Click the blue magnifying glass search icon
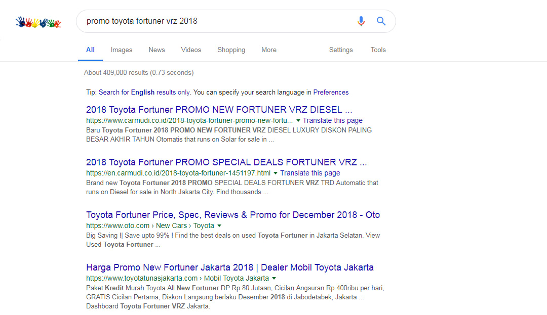The height and width of the screenshot is (315, 547). [381, 21]
